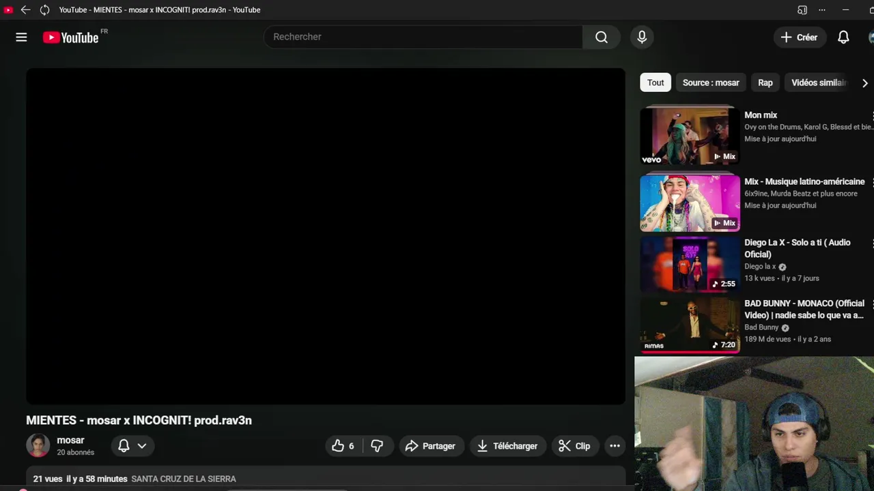Click '189 M de vues - il y a 2 ans'

point(788,339)
